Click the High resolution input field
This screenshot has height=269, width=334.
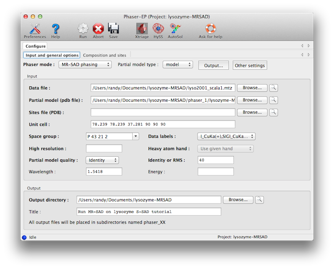(104, 148)
